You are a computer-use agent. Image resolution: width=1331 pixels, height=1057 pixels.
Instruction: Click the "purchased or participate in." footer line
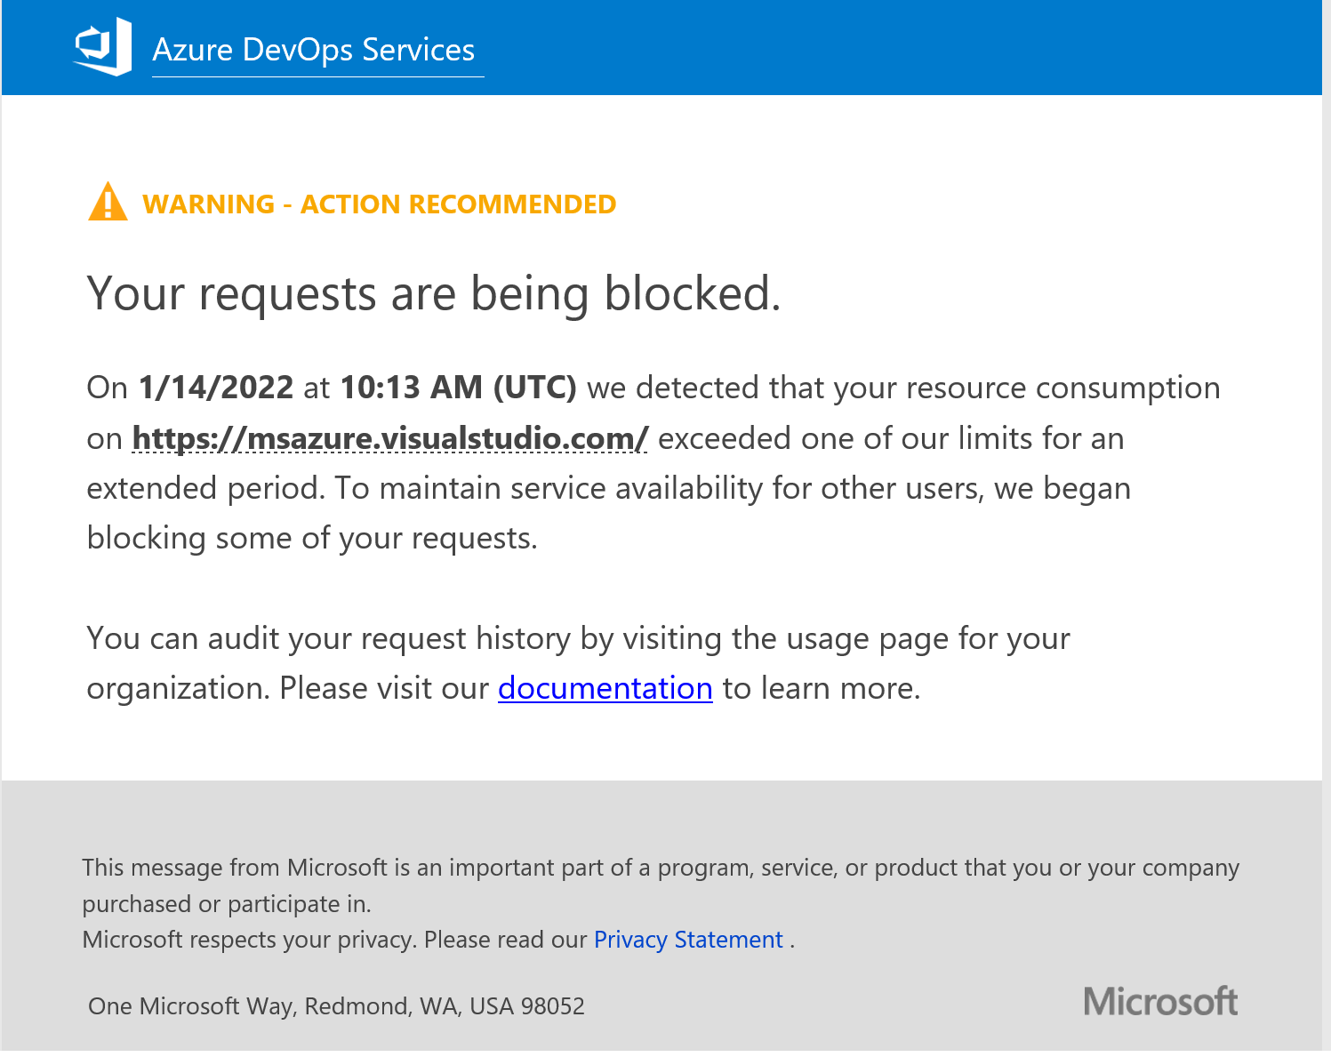pyautogui.click(x=227, y=904)
